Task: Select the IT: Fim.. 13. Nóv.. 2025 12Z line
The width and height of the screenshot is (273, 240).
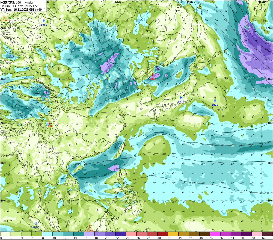Action: (x=19, y=6)
